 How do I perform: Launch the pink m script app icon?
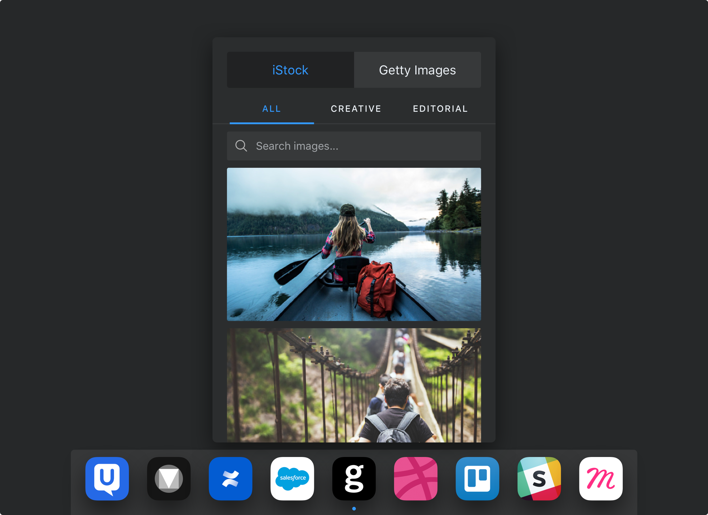click(601, 478)
